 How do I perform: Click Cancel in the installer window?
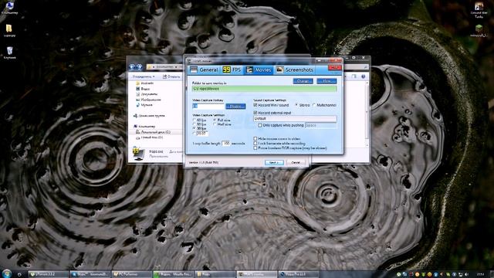click(296, 163)
